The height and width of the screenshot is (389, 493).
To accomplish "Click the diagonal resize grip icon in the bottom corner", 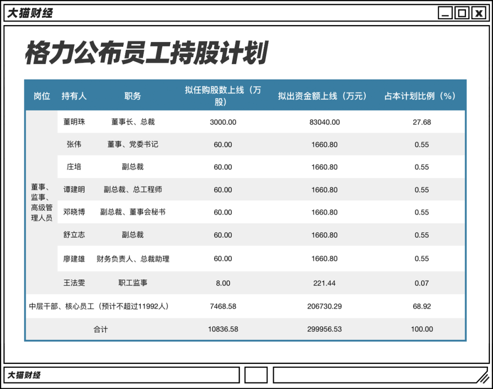I will coord(483,376).
